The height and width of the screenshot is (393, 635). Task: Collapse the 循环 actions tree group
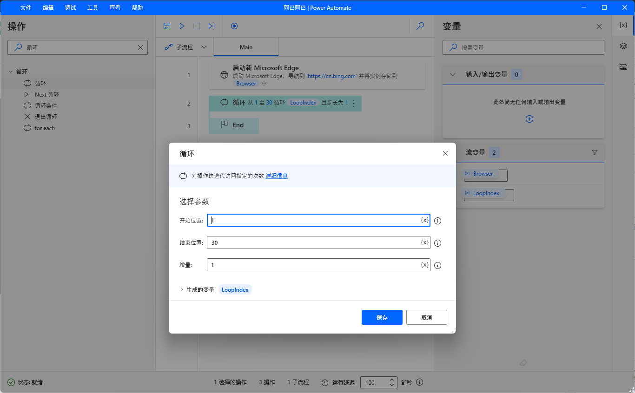click(11, 72)
